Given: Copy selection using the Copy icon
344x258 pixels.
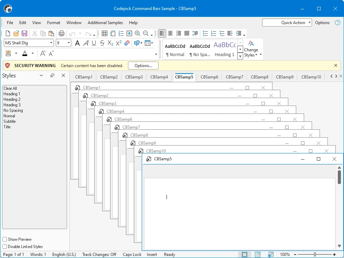Looking at the screenshot, I should [x=43, y=33].
